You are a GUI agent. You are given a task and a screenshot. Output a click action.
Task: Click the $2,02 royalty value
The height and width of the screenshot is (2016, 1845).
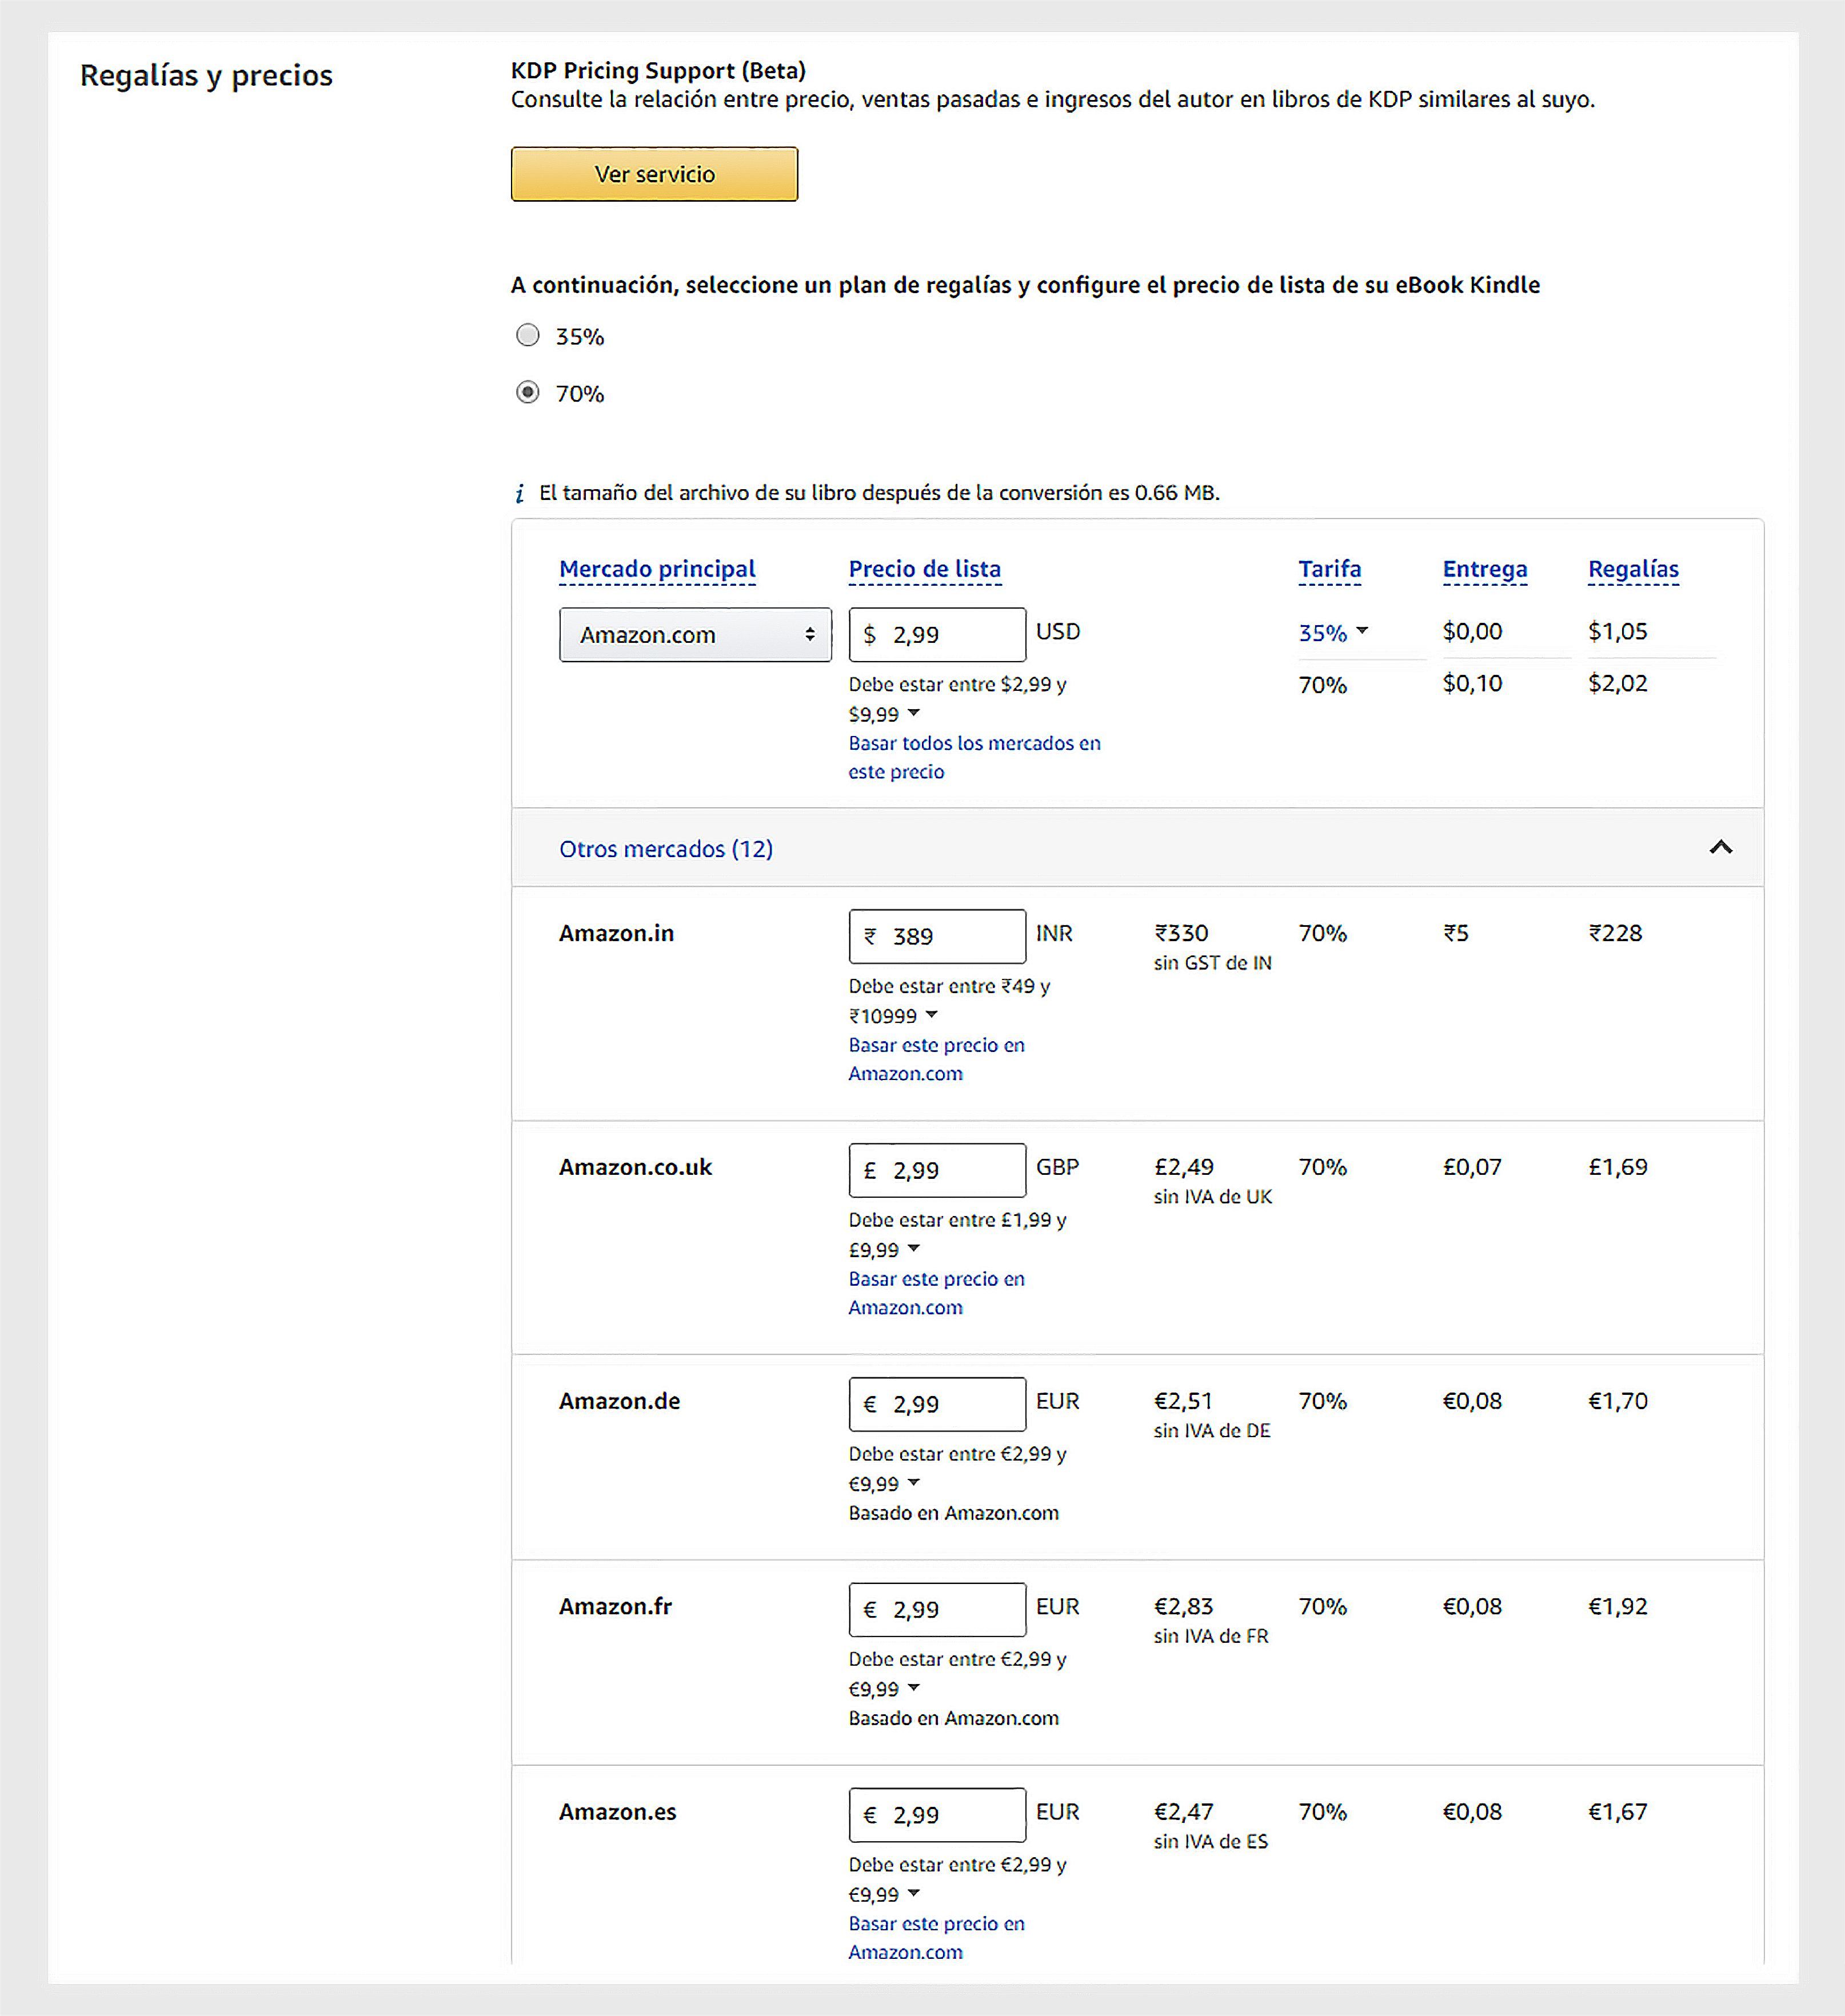pyautogui.click(x=1617, y=683)
